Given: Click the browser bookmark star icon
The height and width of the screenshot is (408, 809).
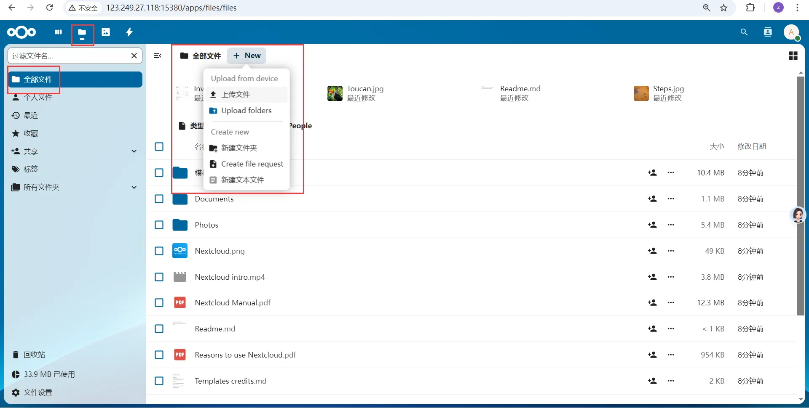Looking at the screenshot, I should click(x=724, y=8).
